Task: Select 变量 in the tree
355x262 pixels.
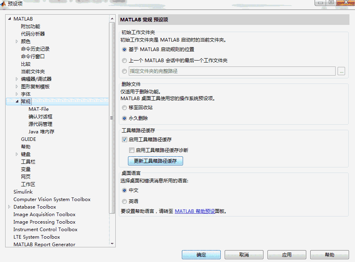Action: tap(26, 169)
